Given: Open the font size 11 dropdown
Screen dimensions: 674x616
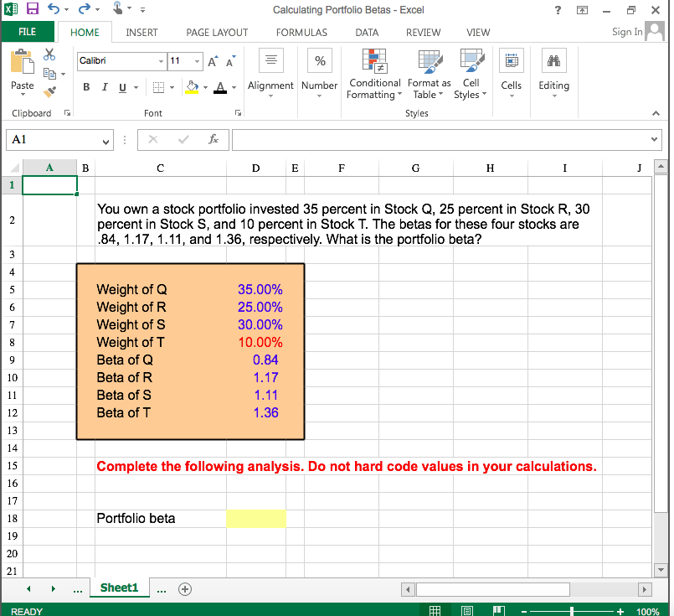Looking at the screenshot, I should coord(197,61).
